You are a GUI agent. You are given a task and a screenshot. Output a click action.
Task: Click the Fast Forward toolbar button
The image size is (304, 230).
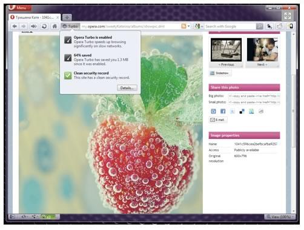tap(34, 26)
